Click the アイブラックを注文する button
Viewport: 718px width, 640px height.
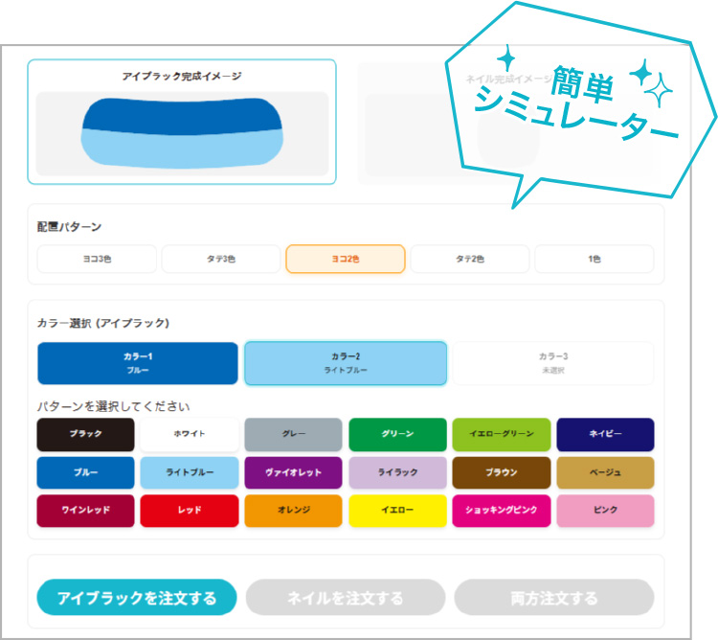[137, 598]
